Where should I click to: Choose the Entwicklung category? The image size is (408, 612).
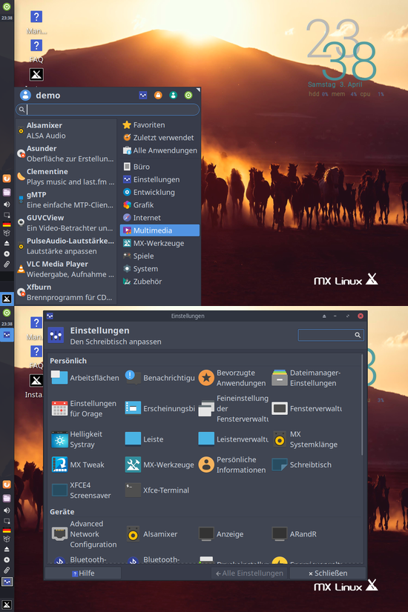click(x=159, y=192)
